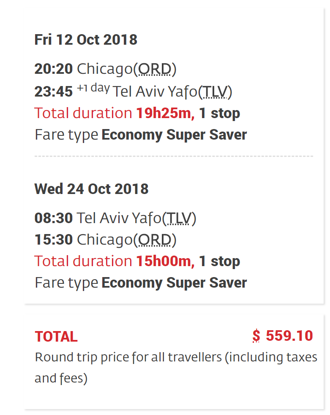Click the 20:20 Chicago departure time

tap(53, 69)
